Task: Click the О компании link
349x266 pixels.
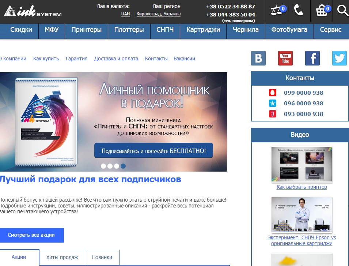Action: (13, 59)
